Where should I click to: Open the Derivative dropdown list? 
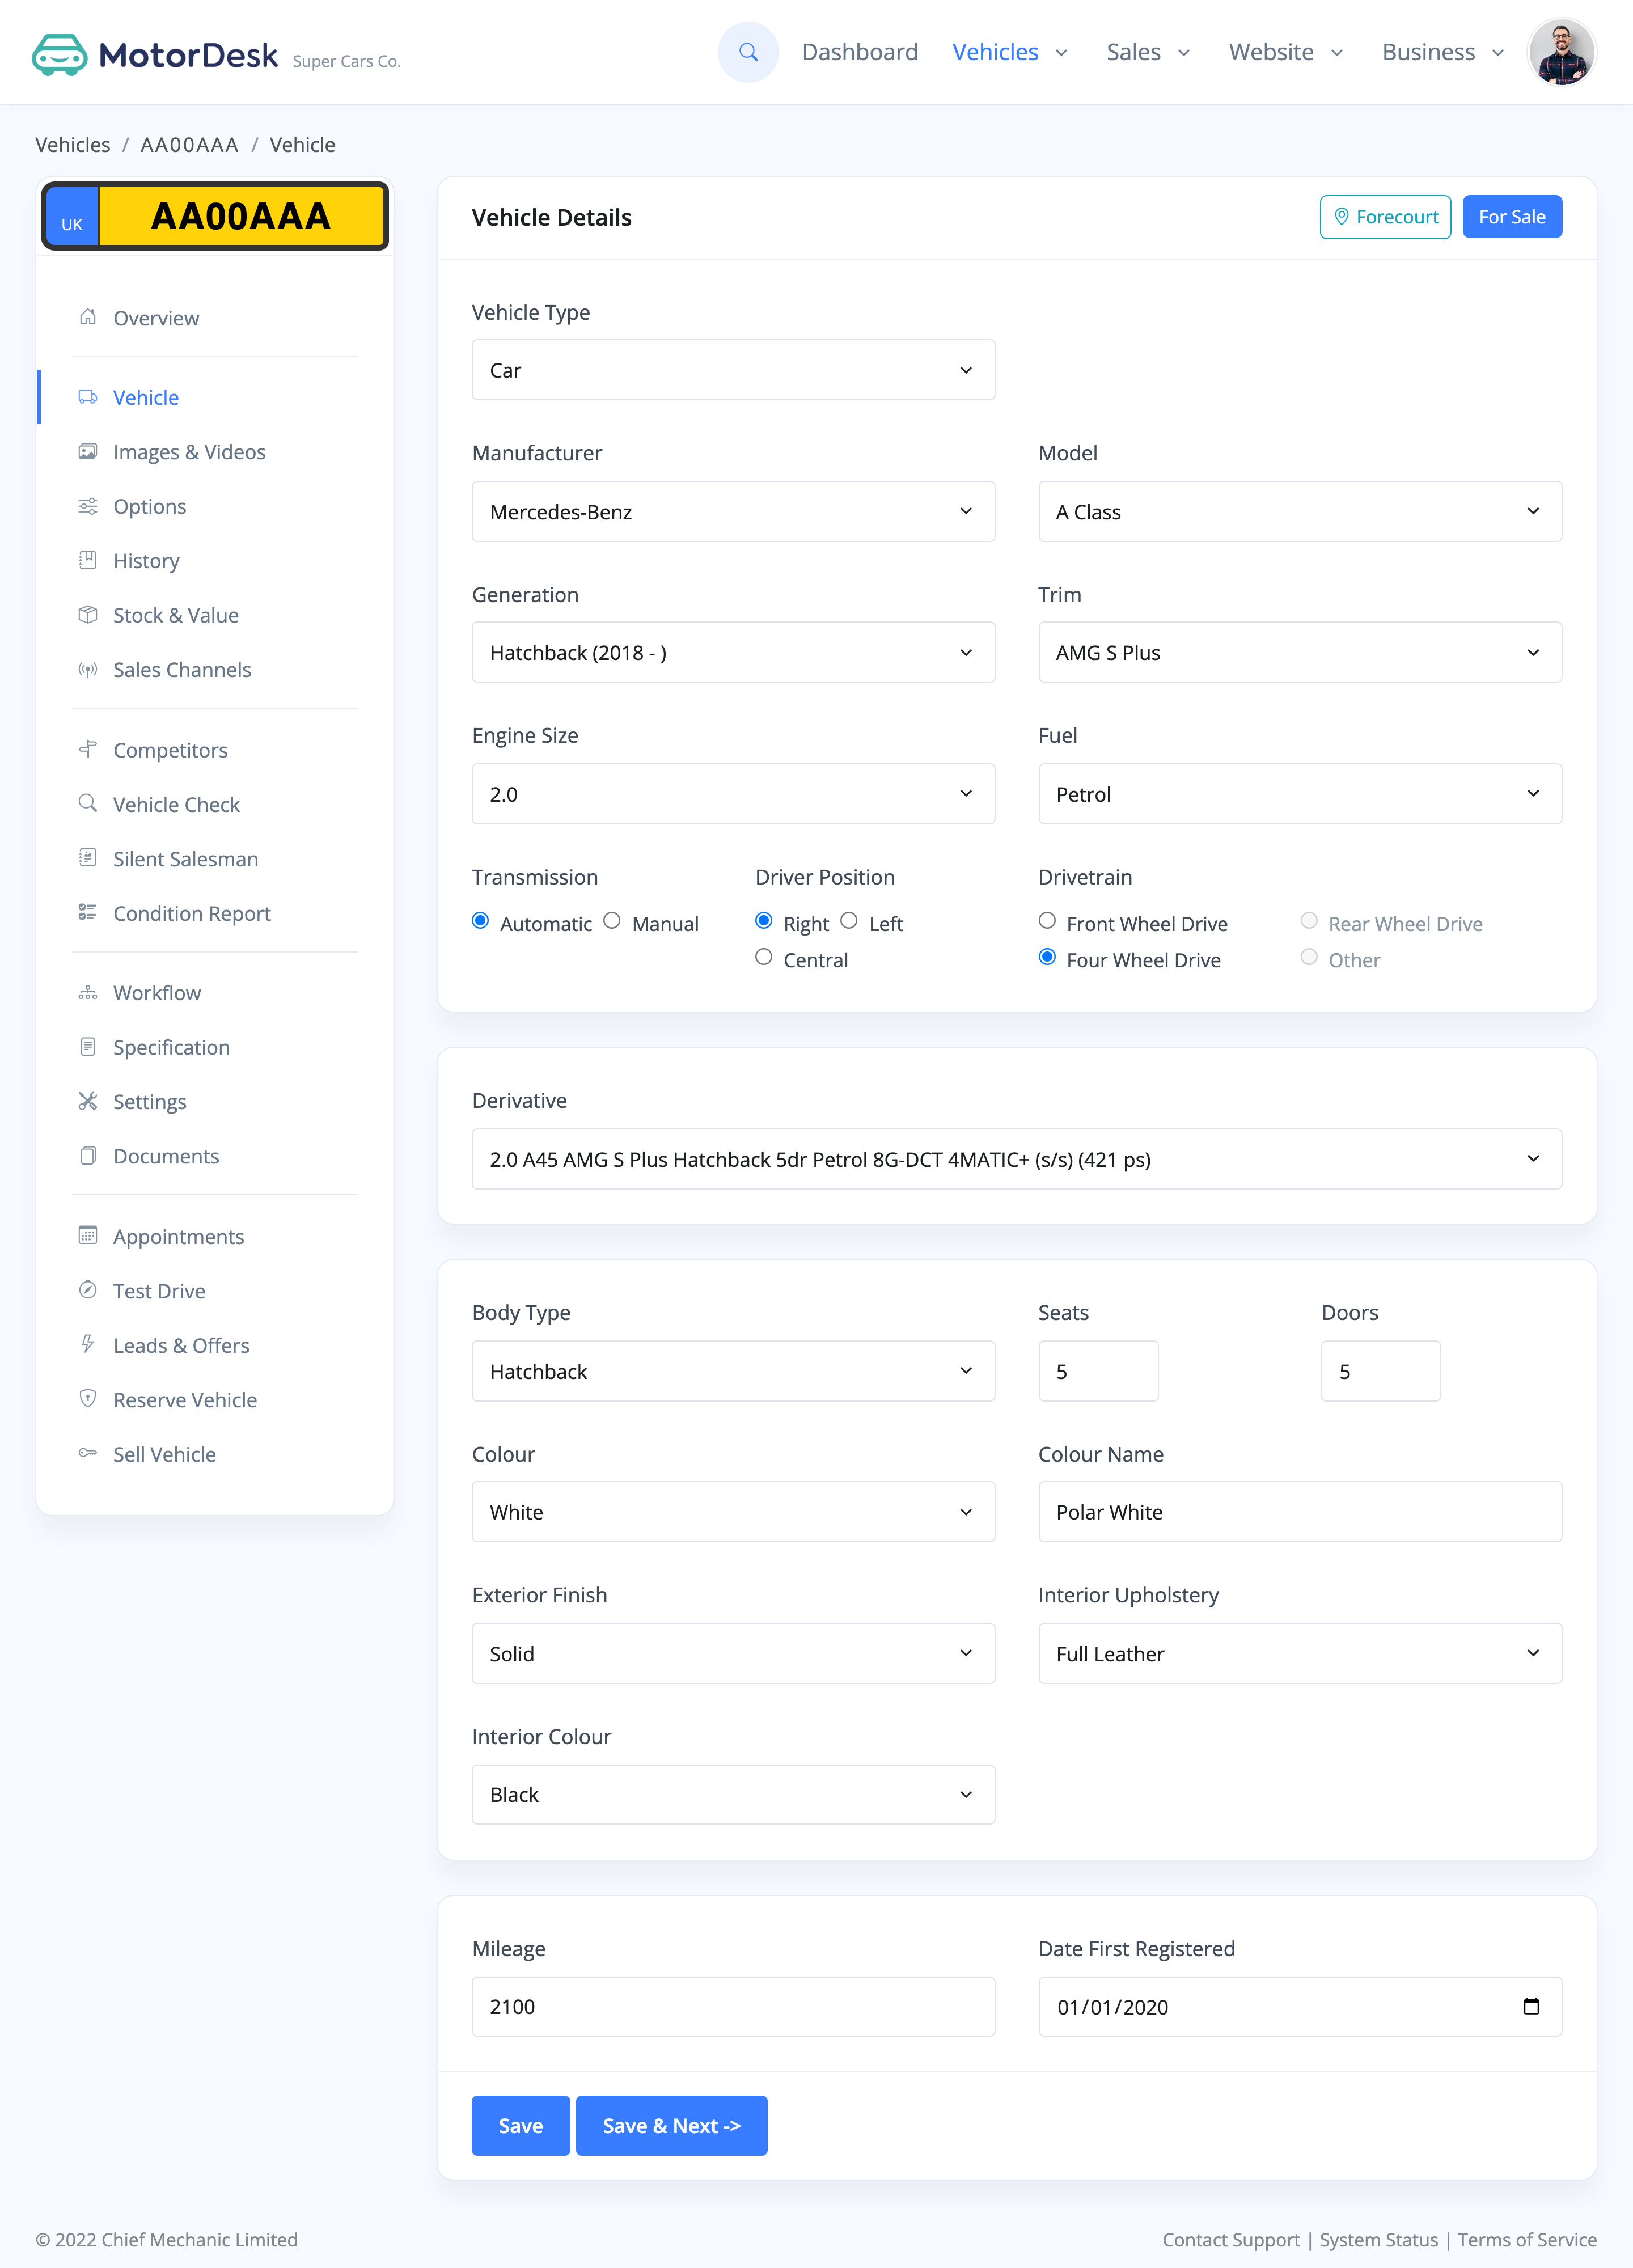pos(1016,1159)
